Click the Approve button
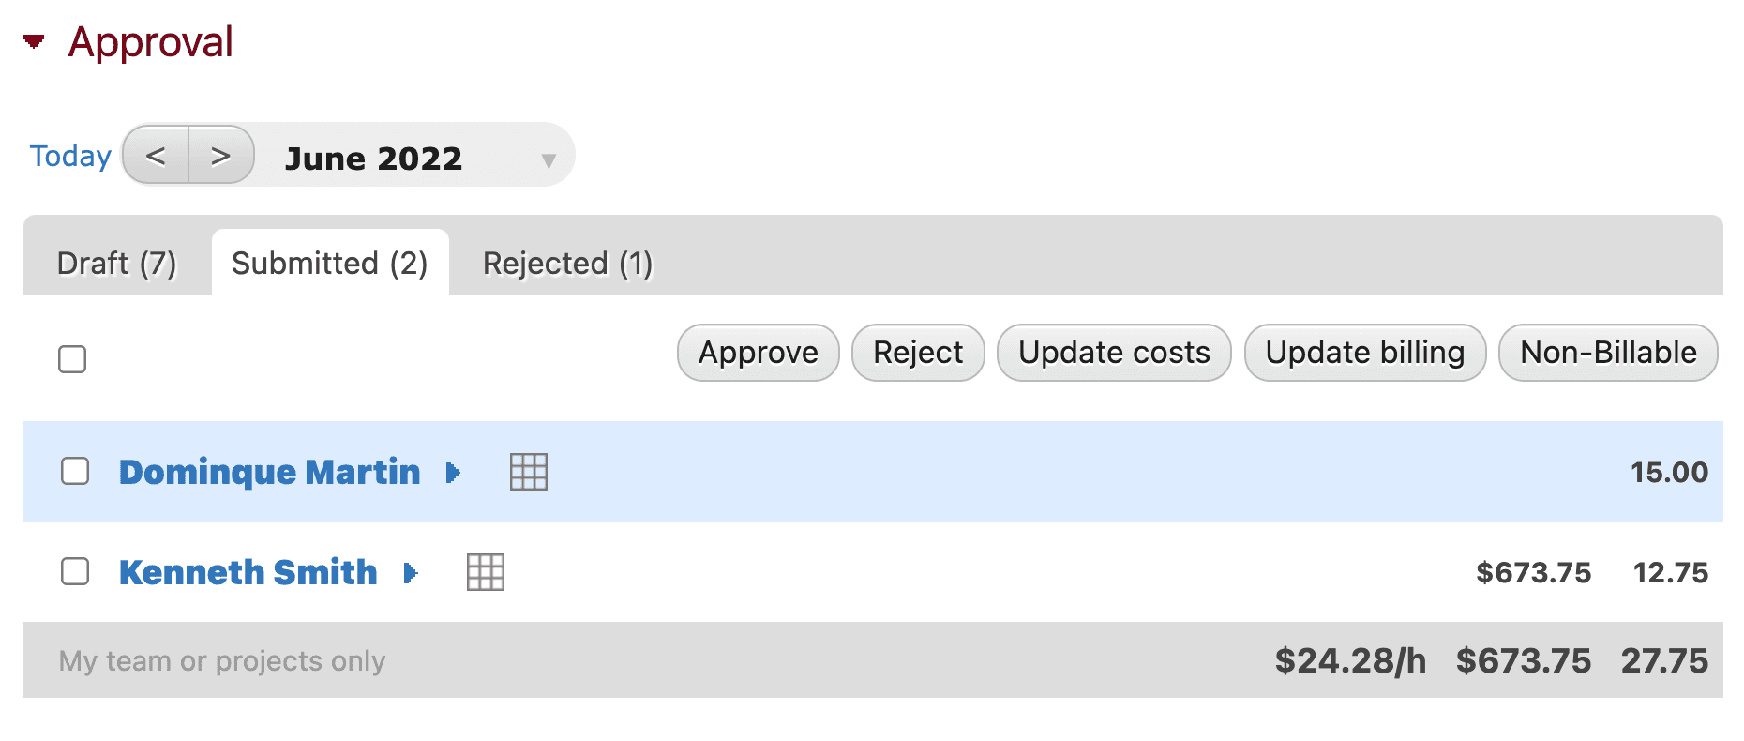The width and height of the screenshot is (1744, 741). pyautogui.click(x=757, y=353)
